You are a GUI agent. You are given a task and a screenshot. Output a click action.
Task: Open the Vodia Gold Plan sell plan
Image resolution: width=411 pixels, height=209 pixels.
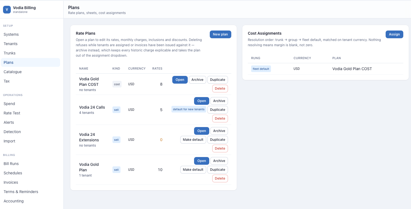tap(202, 161)
